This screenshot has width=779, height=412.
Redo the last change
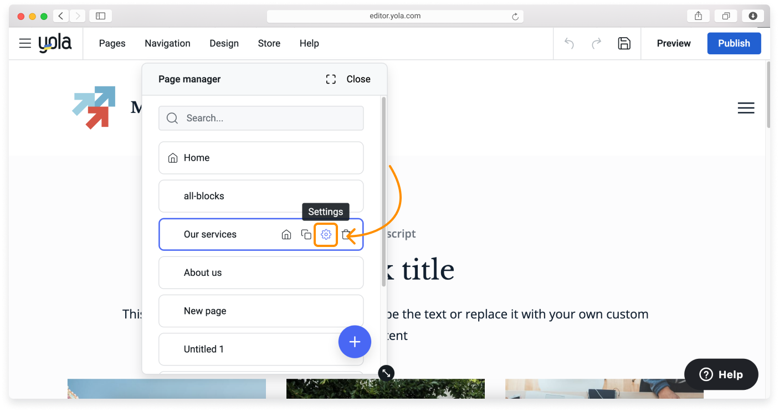597,43
